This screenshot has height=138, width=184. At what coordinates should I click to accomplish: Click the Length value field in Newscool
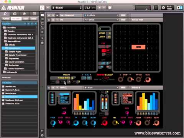108,37
